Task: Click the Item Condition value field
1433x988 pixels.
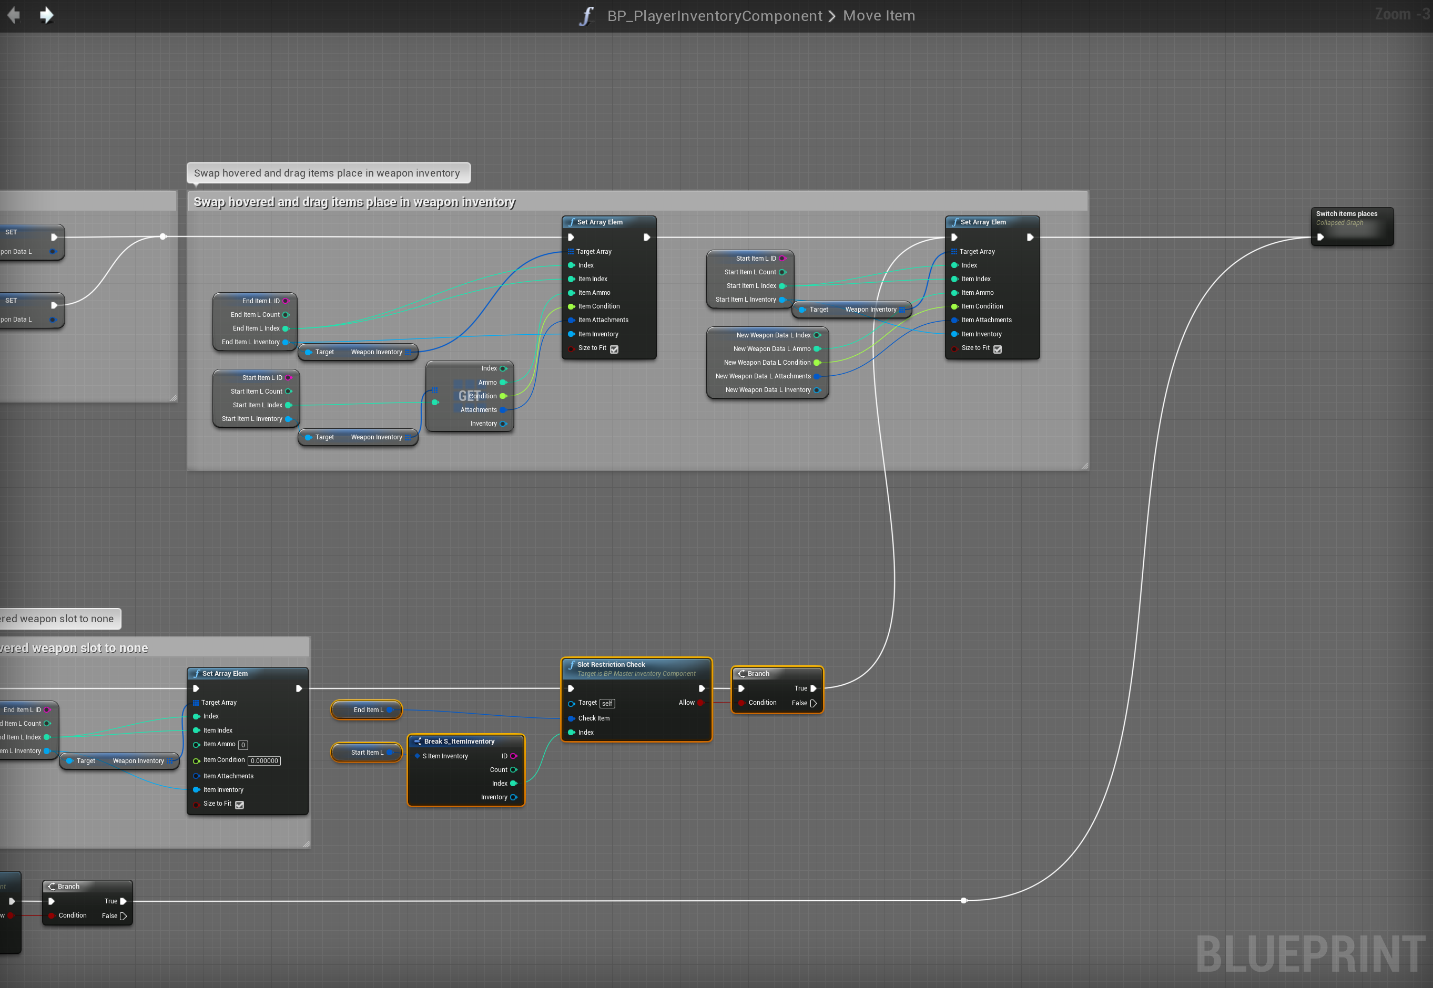Action: (x=265, y=761)
